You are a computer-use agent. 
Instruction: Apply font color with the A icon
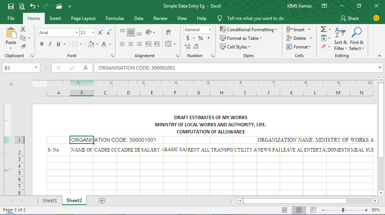104,44
